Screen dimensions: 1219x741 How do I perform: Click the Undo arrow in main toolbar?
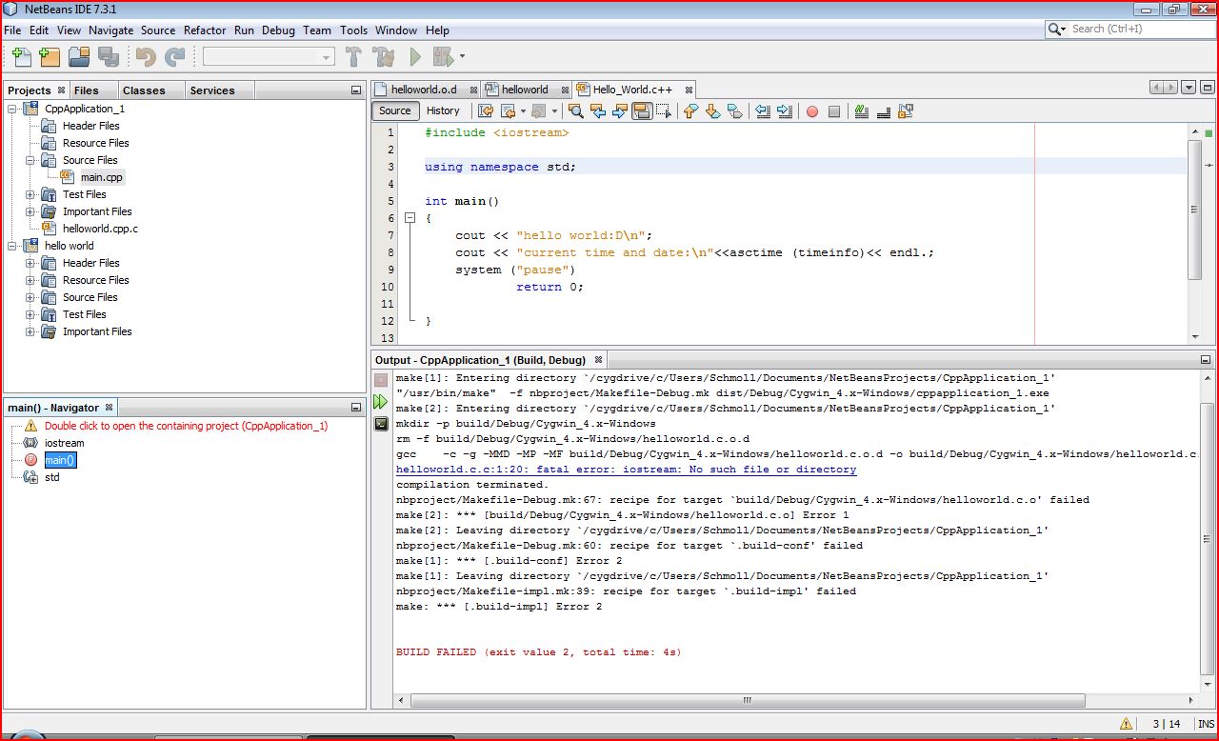coord(145,57)
